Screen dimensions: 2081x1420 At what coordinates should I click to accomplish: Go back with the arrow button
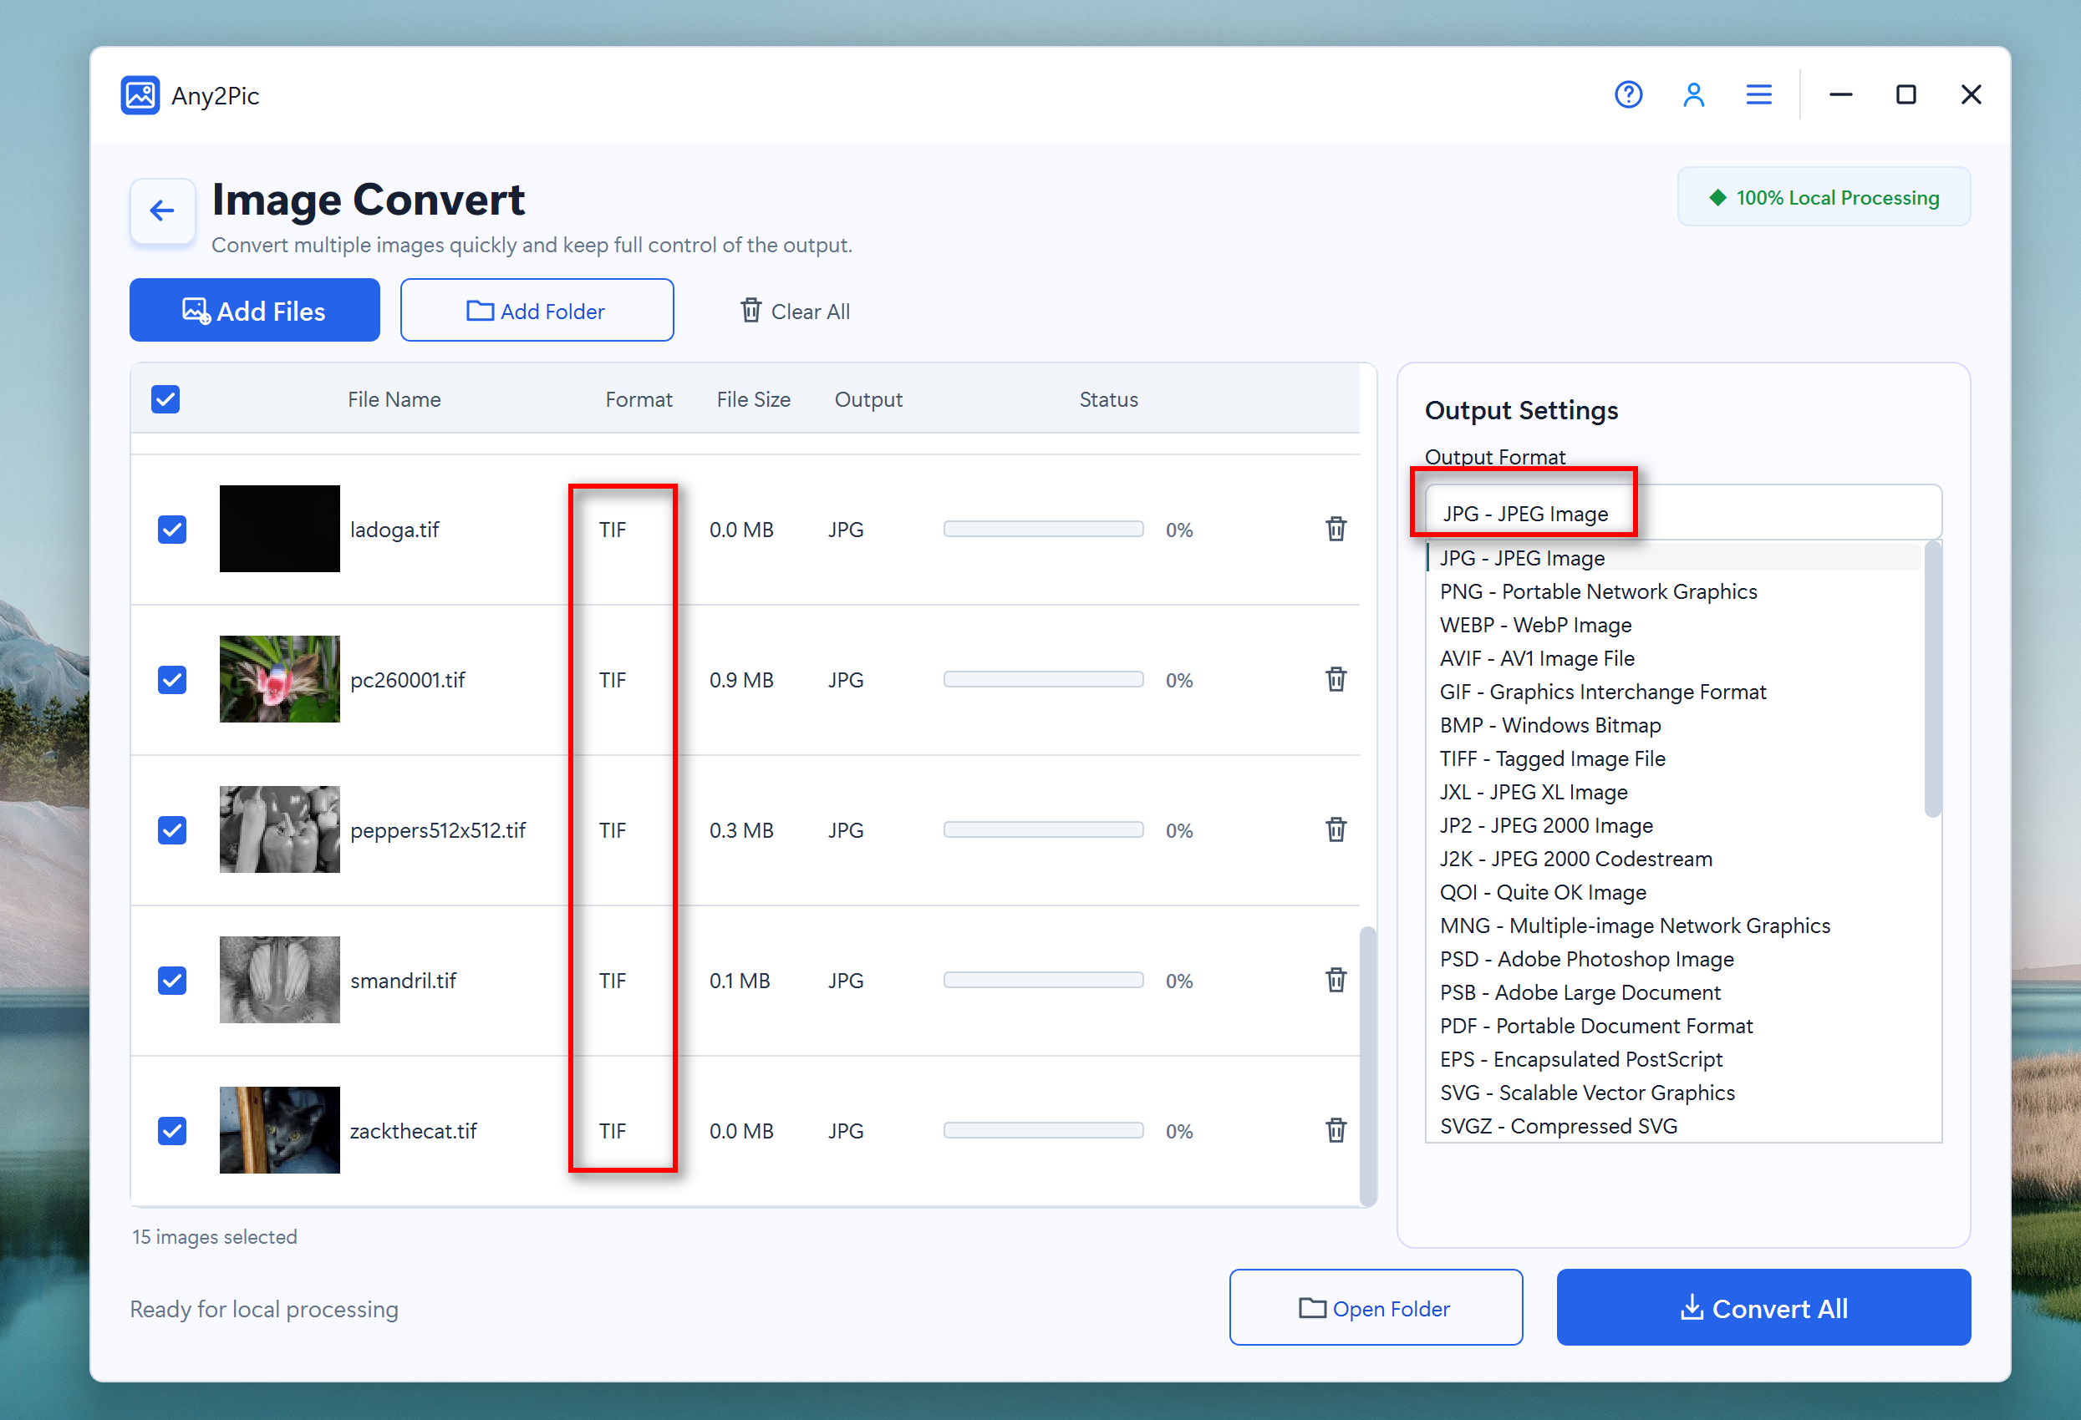coord(162,210)
